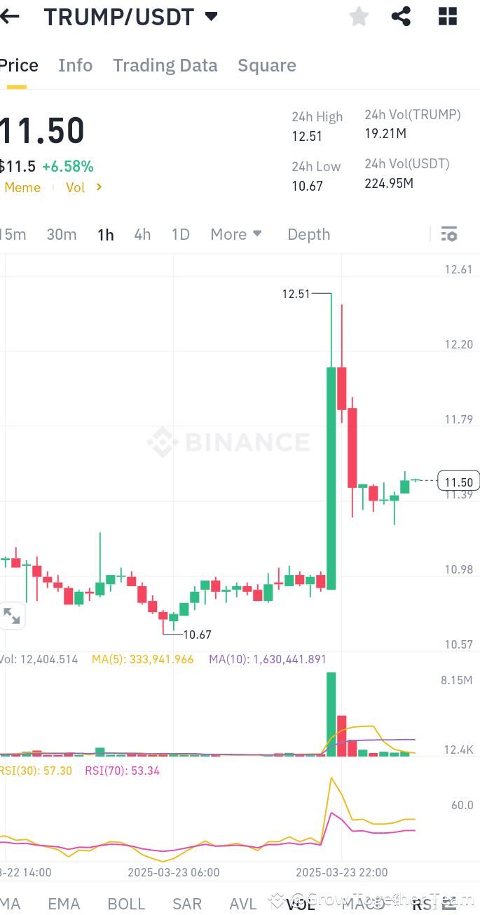Click the 11.50 current price label
This screenshot has width=480, height=915.
click(458, 481)
